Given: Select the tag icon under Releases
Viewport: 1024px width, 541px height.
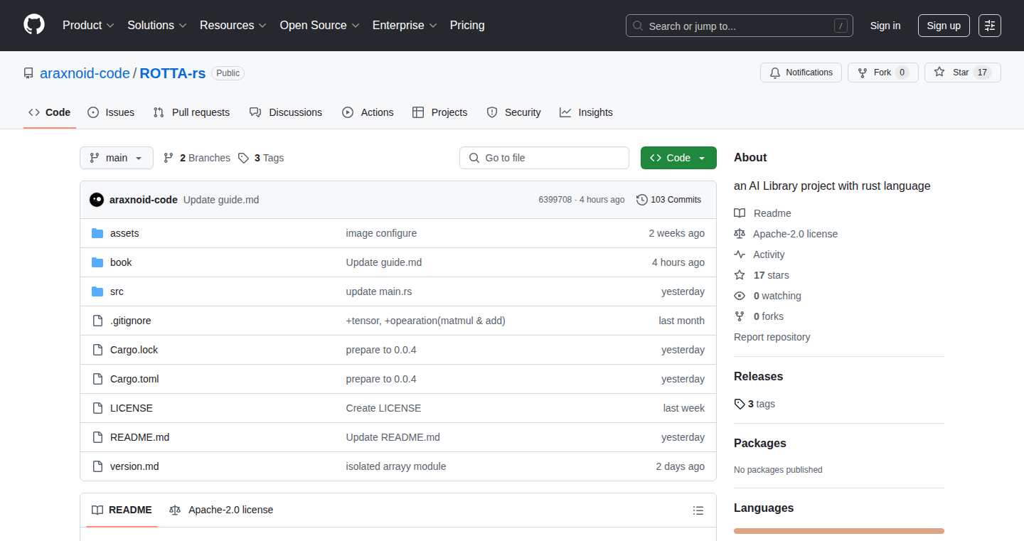Looking at the screenshot, I should point(740,404).
